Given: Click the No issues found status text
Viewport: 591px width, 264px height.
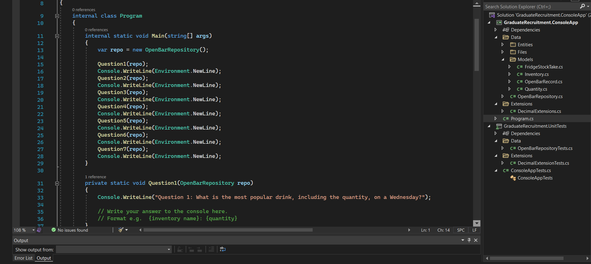Looking at the screenshot, I should tap(73, 230).
